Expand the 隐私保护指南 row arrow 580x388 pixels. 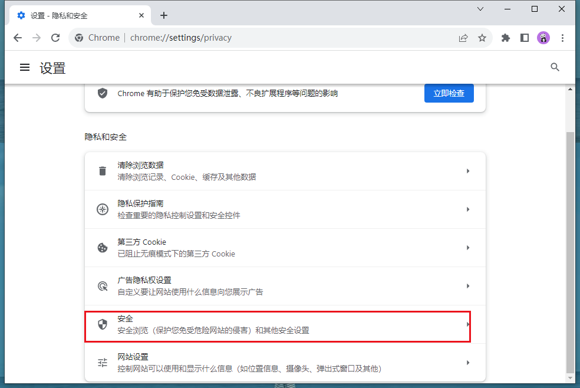coord(468,209)
